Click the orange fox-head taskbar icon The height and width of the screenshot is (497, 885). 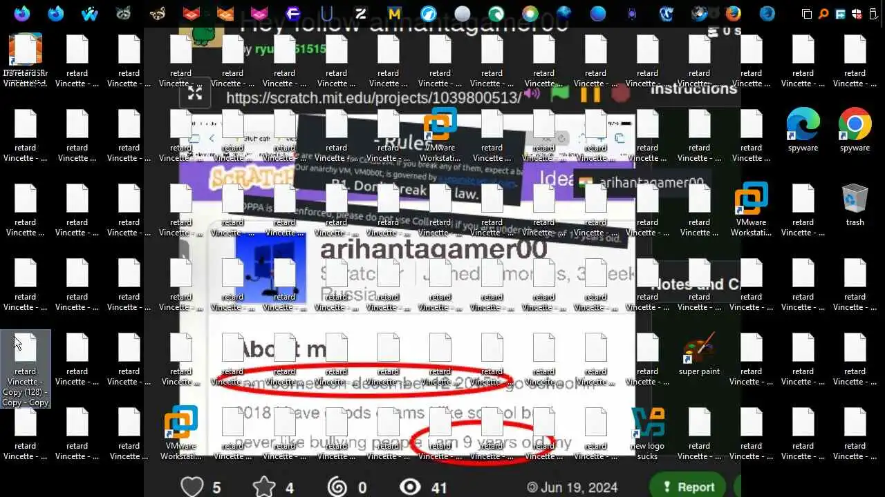click(225, 13)
